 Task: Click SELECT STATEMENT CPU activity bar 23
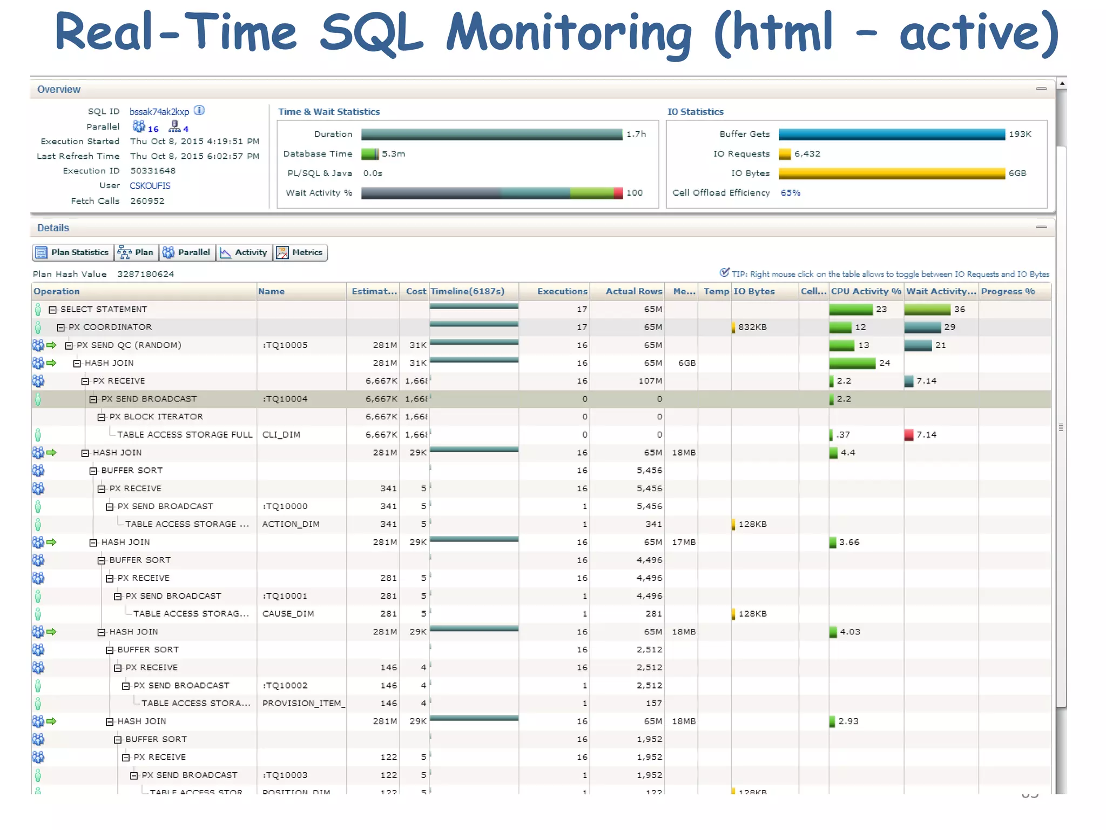(851, 309)
